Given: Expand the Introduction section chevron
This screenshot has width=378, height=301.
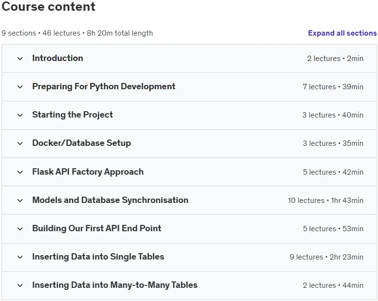Looking at the screenshot, I should (20, 59).
